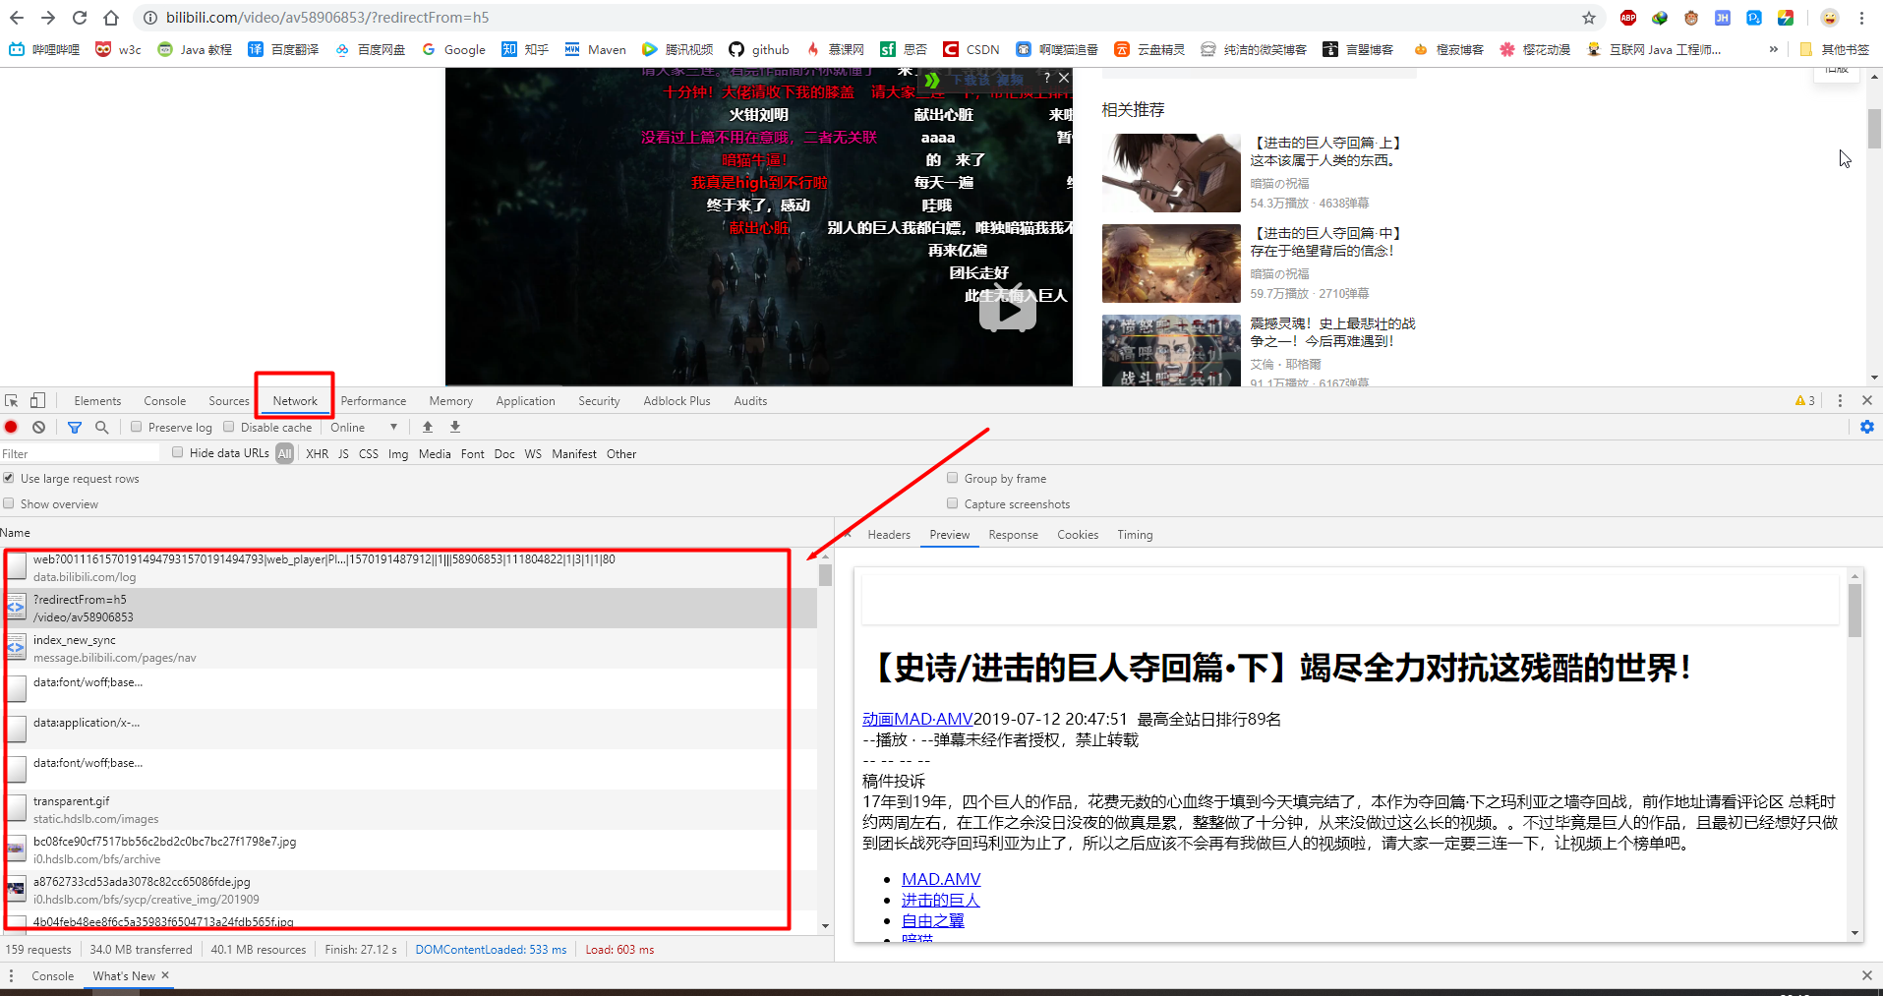Check the Show overview option

(9, 503)
